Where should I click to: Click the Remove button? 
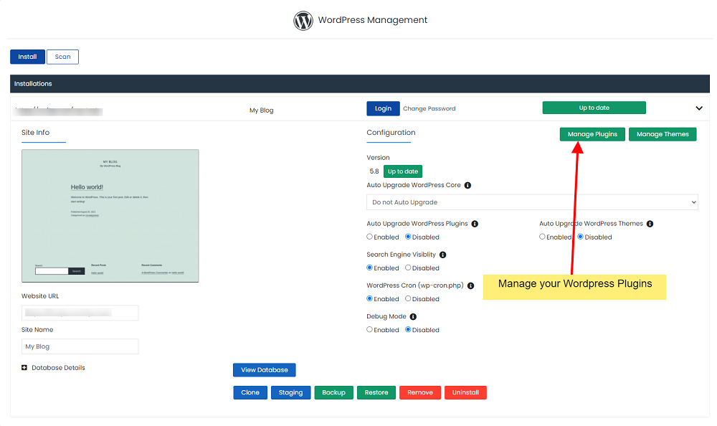click(x=419, y=392)
